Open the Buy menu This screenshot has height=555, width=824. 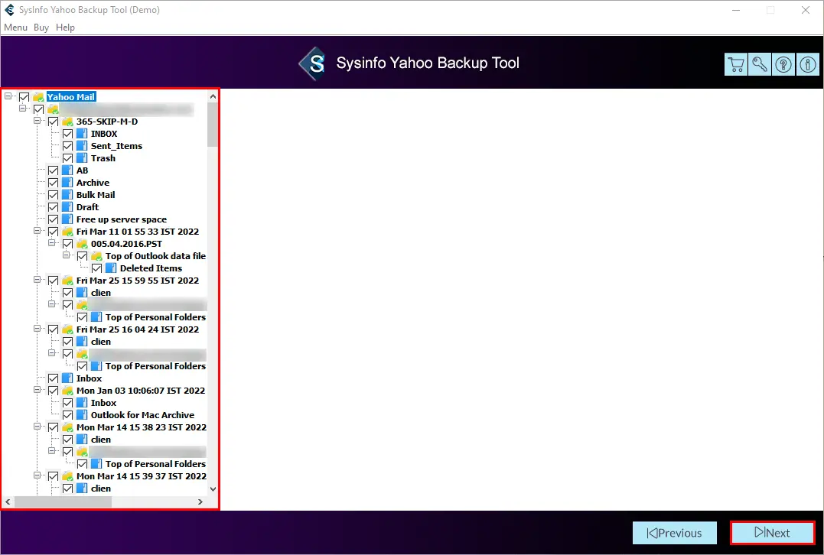click(41, 28)
